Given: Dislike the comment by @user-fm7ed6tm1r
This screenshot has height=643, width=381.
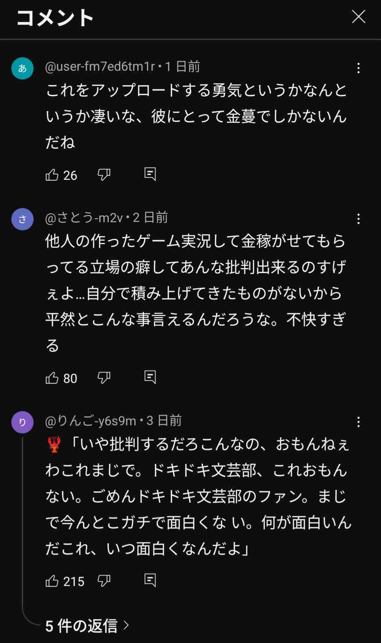Looking at the screenshot, I should pyautogui.click(x=104, y=175).
